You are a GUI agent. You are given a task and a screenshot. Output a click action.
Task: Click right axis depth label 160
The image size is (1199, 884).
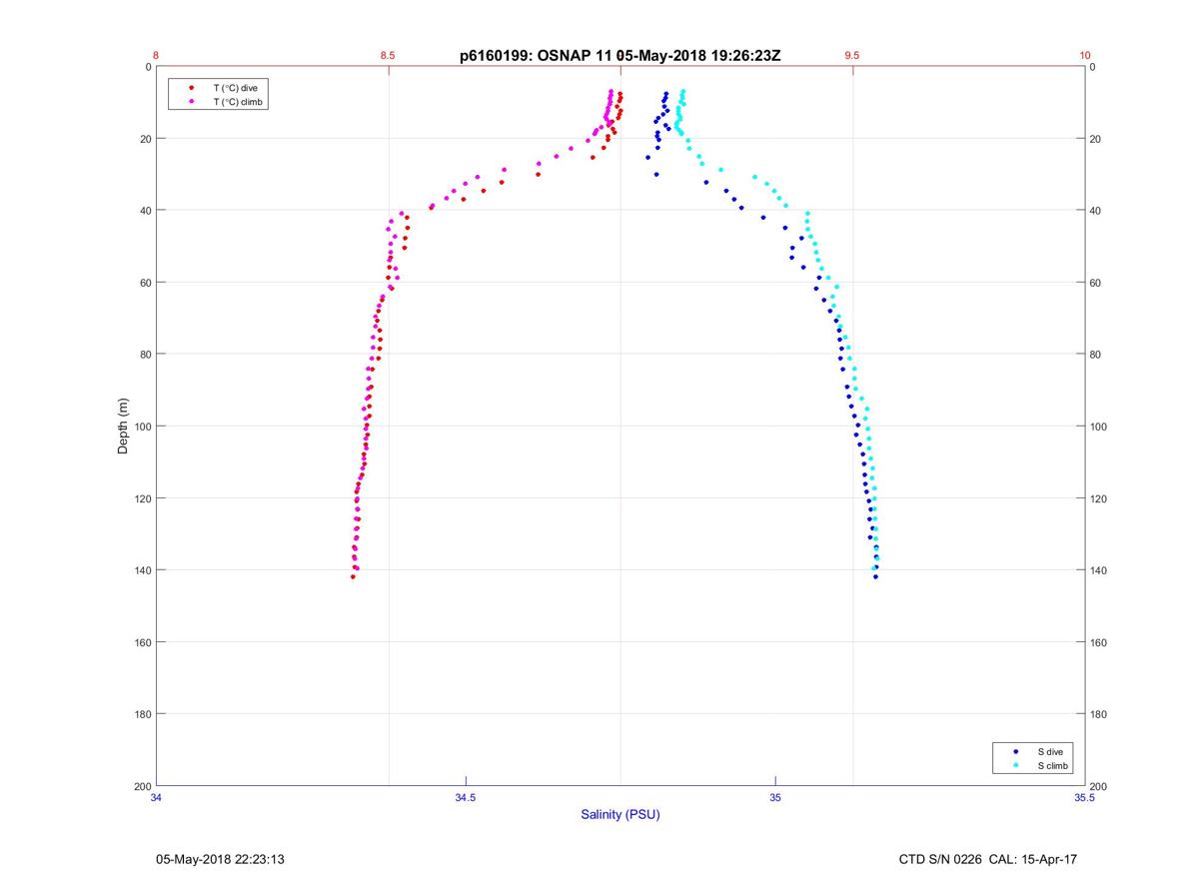(1098, 642)
